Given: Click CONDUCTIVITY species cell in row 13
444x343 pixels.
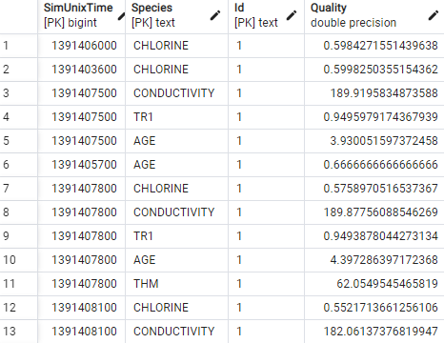Looking at the screenshot, I should pyautogui.click(x=177, y=332).
